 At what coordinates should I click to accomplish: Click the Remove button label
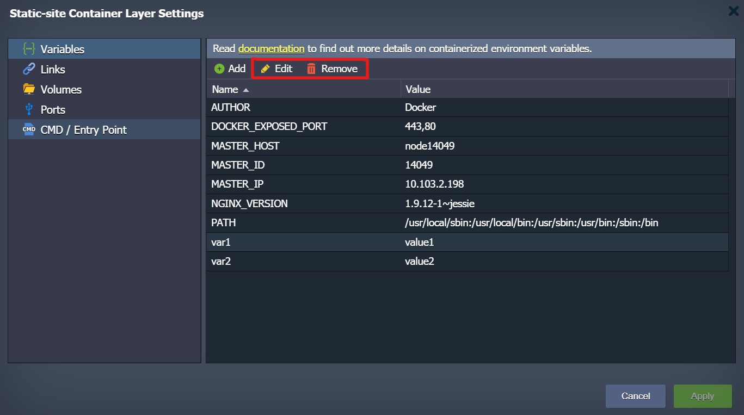340,69
